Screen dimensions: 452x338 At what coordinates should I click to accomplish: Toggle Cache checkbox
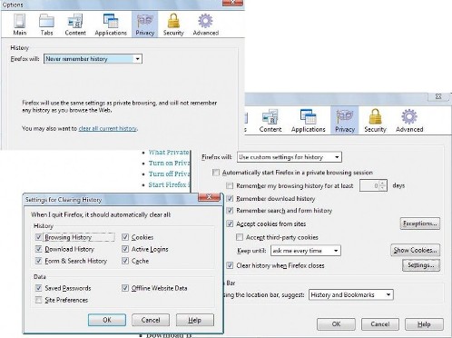click(x=125, y=261)
